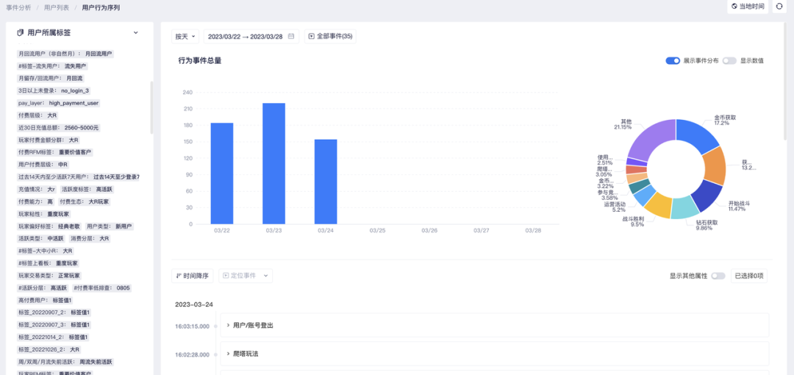This screenshot has height=375, width=794.
Task: Click the 16:02:28.000 timestamp
Action: [193, 354]
